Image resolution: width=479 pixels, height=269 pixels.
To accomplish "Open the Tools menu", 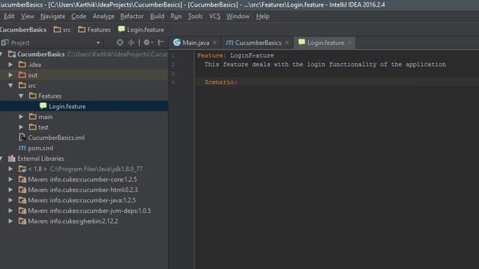I will [195, 16].
